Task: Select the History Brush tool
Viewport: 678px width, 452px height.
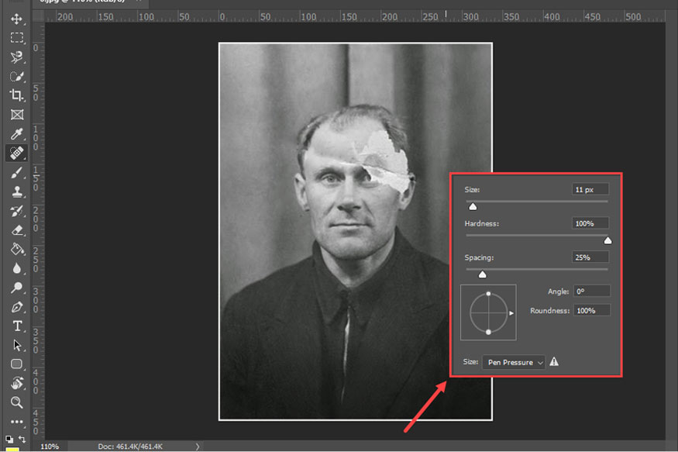Action: [x=17, y=211]
